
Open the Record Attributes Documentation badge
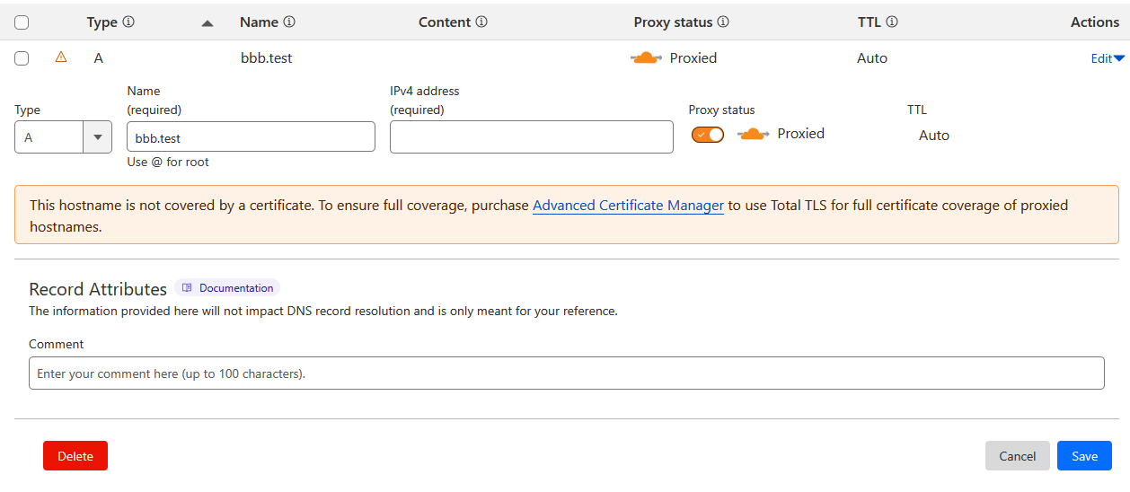227,288
